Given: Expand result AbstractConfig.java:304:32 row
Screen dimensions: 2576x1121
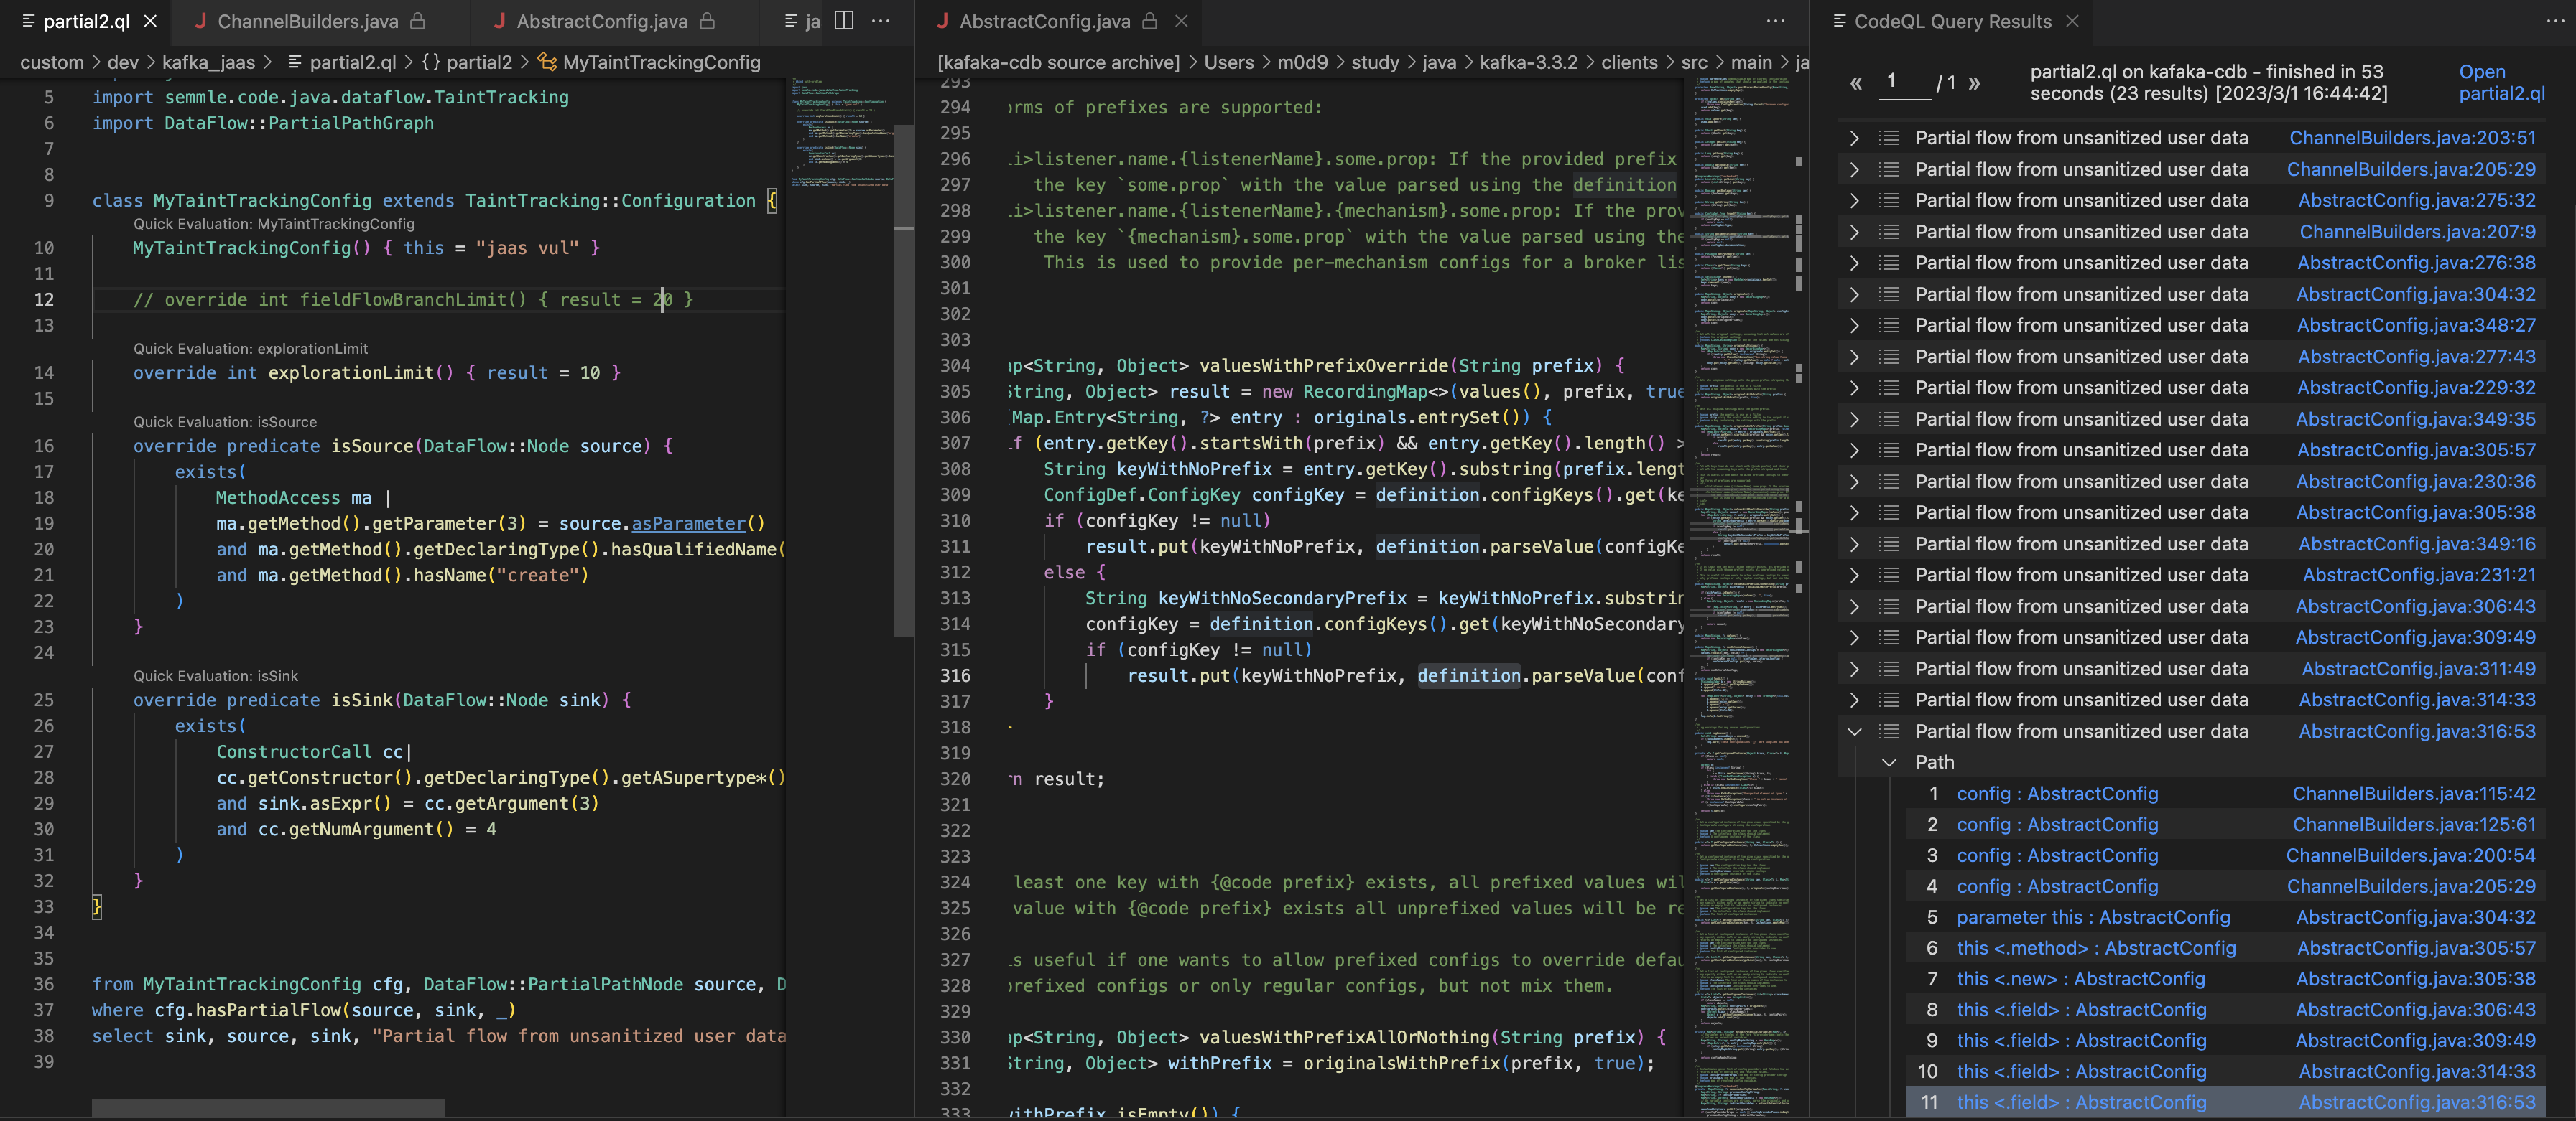Looking at the screenshot, I should coord(1854,295).
